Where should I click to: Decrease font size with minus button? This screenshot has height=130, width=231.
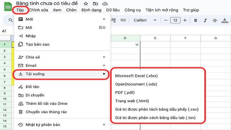click(166, 20)
